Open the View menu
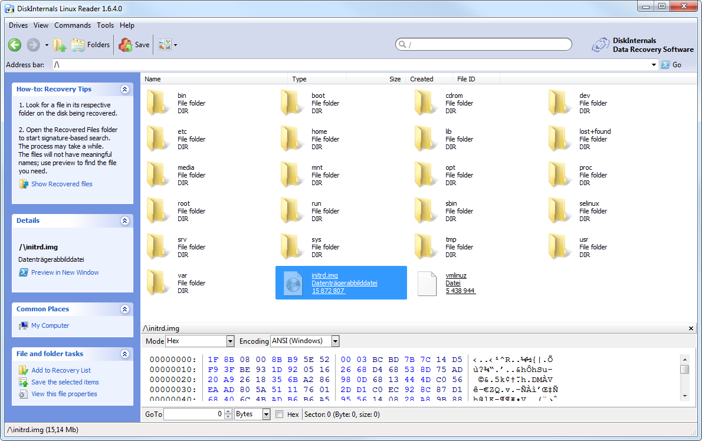This screenshot has width=702, height=441. (x=41, y=25)
